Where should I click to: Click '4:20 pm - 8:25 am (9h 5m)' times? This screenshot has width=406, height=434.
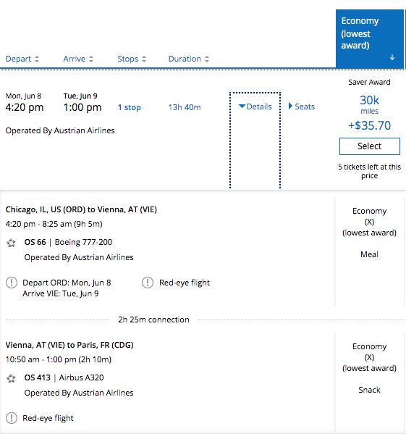coord(54,224)
